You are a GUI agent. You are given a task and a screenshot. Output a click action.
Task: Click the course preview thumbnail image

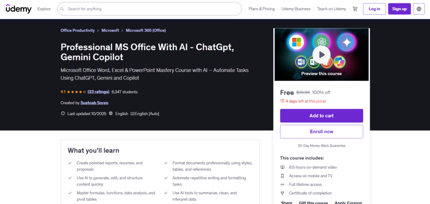[321, 54]
